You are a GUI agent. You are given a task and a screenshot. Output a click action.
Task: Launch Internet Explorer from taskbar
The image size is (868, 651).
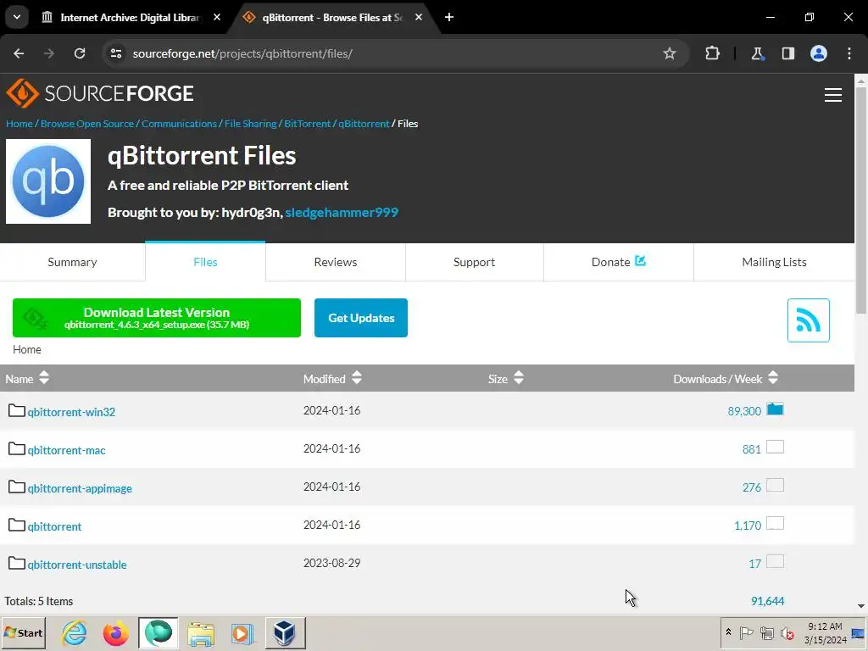75,632
